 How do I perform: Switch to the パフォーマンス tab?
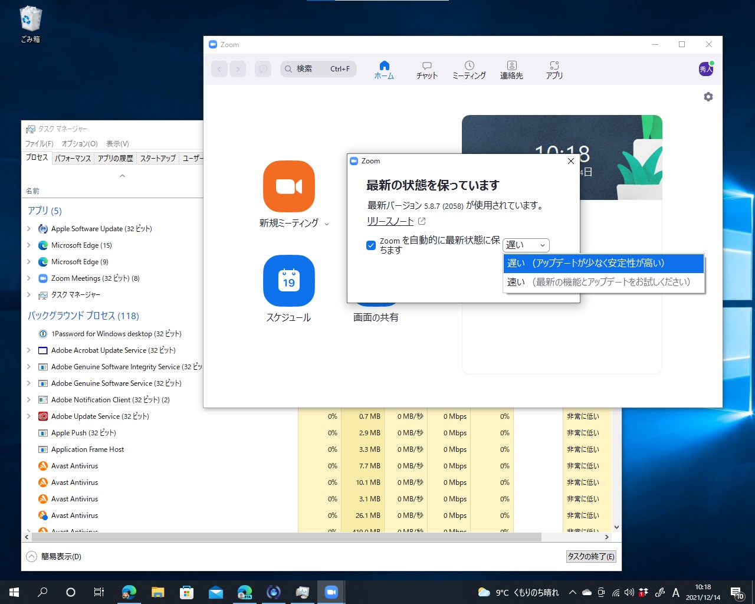pyautogui.click(x=73, y=157)
